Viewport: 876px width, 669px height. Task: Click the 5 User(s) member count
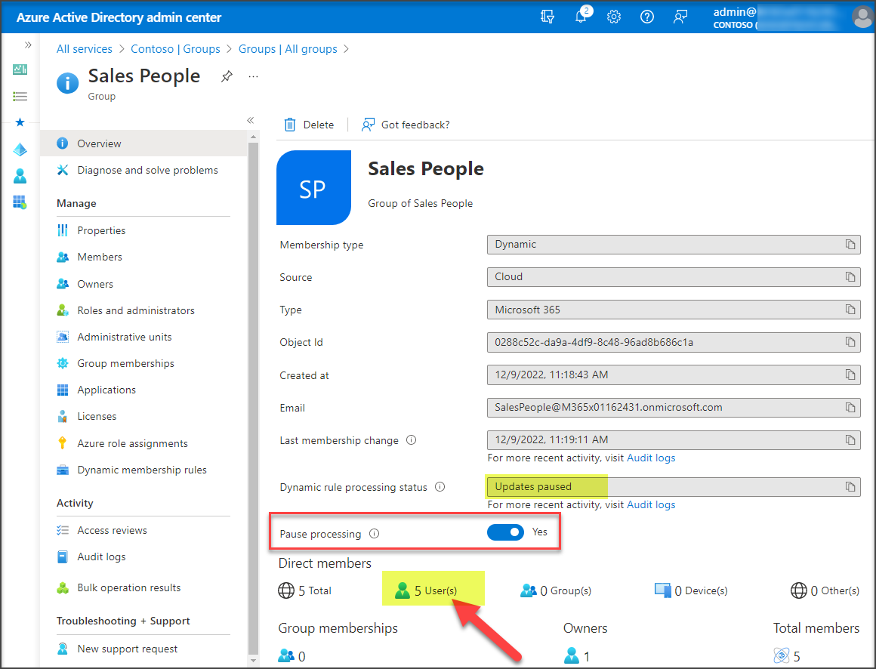click(435, 590)
